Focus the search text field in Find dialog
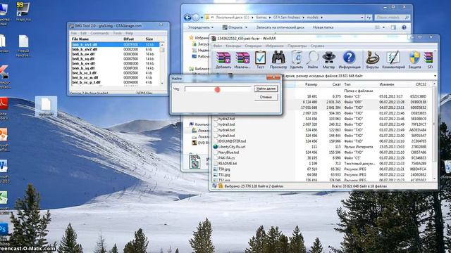 pyautogui.click(x=218, y=89)
